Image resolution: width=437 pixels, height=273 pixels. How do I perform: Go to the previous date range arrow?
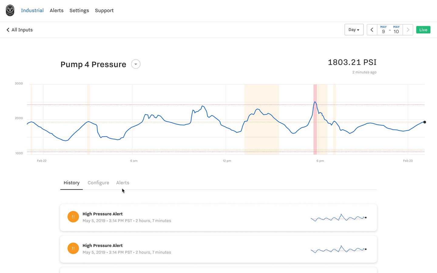pos(372,30)
